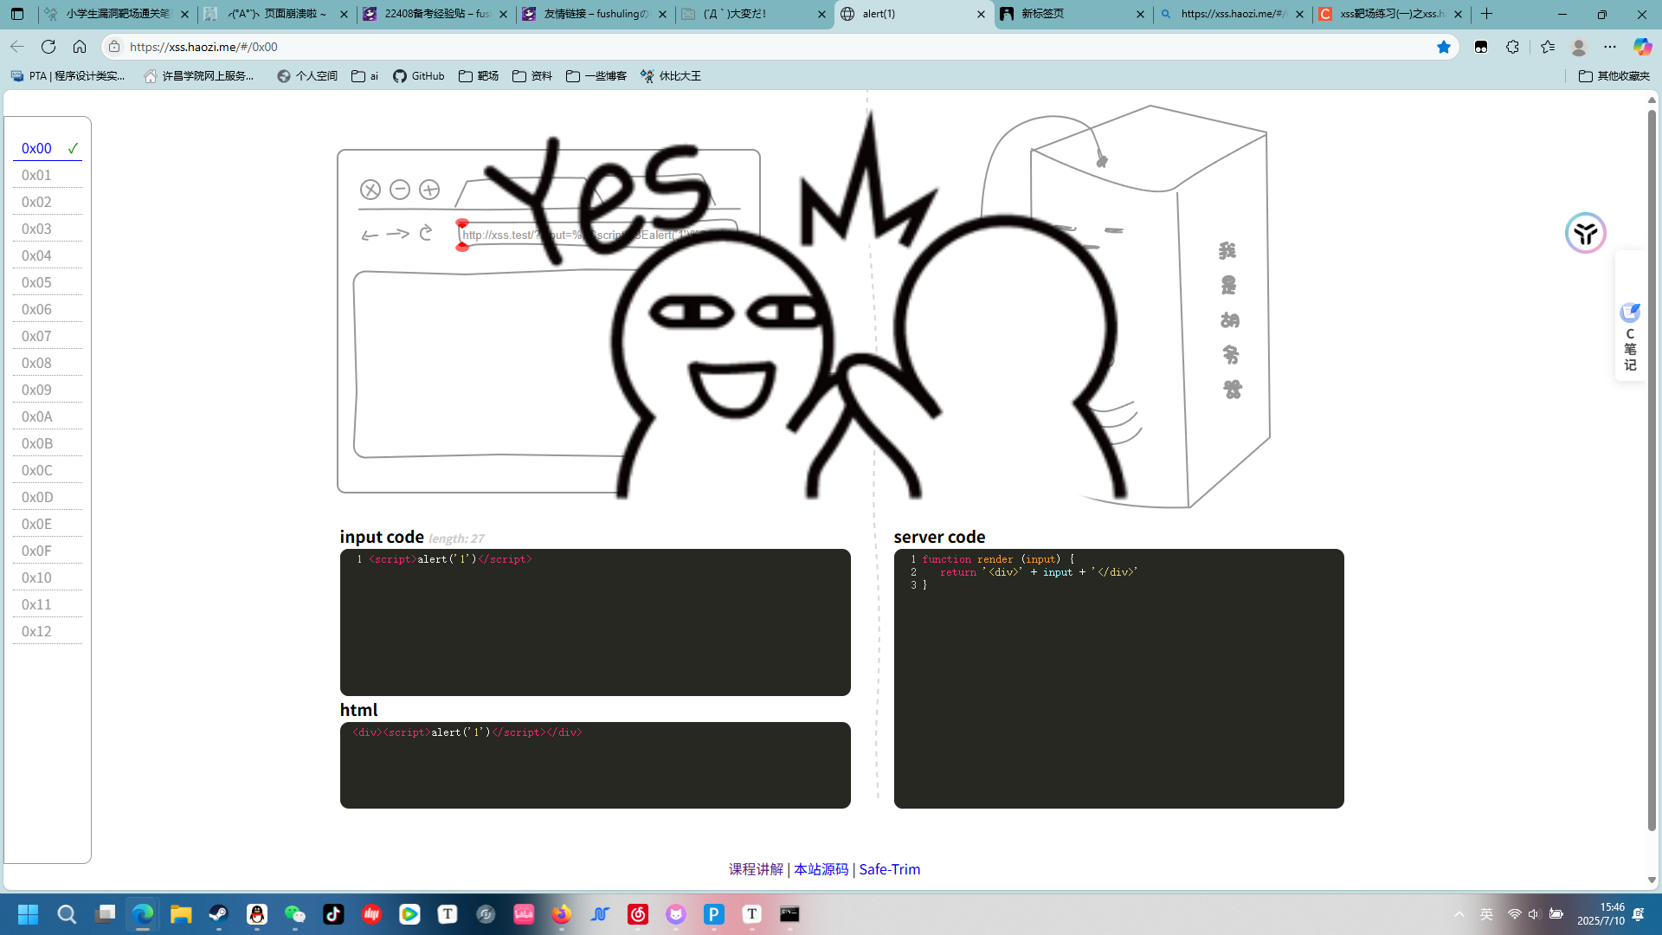Screen dimensions: 1662x935
Task: Switch to the 友情链接 – fushuling tab
Action: point(596,14)
